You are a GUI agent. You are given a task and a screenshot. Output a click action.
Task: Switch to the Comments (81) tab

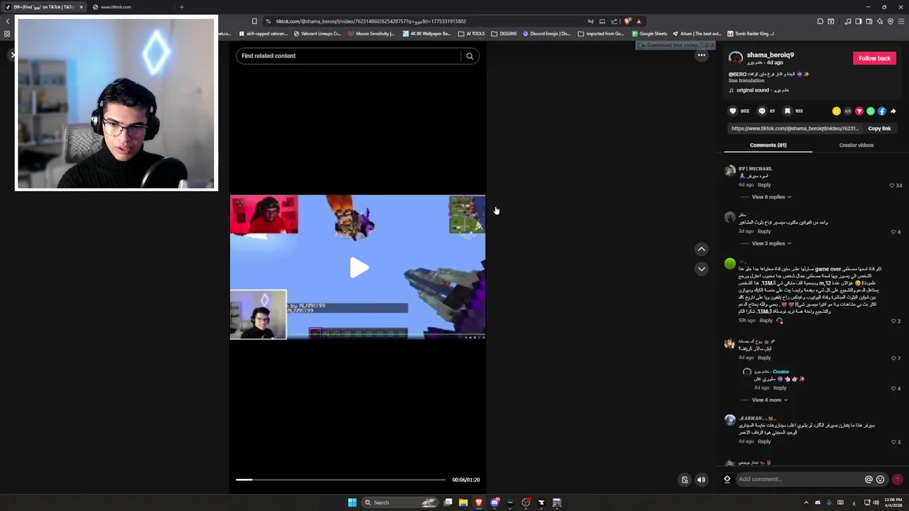(x=768, y=145)
